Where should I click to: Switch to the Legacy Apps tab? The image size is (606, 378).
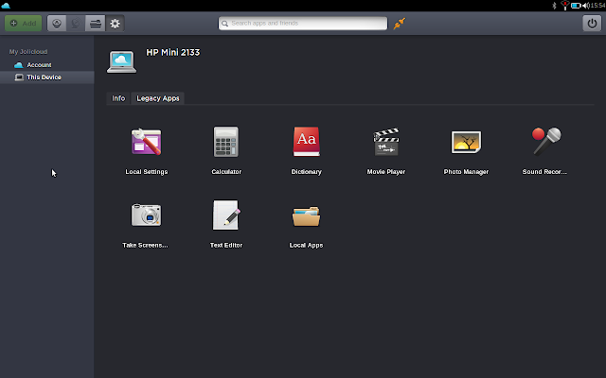click(158, 98)
